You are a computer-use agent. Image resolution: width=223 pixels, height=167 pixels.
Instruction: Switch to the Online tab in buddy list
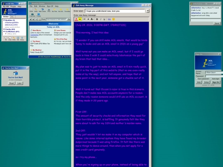[6, 17]
